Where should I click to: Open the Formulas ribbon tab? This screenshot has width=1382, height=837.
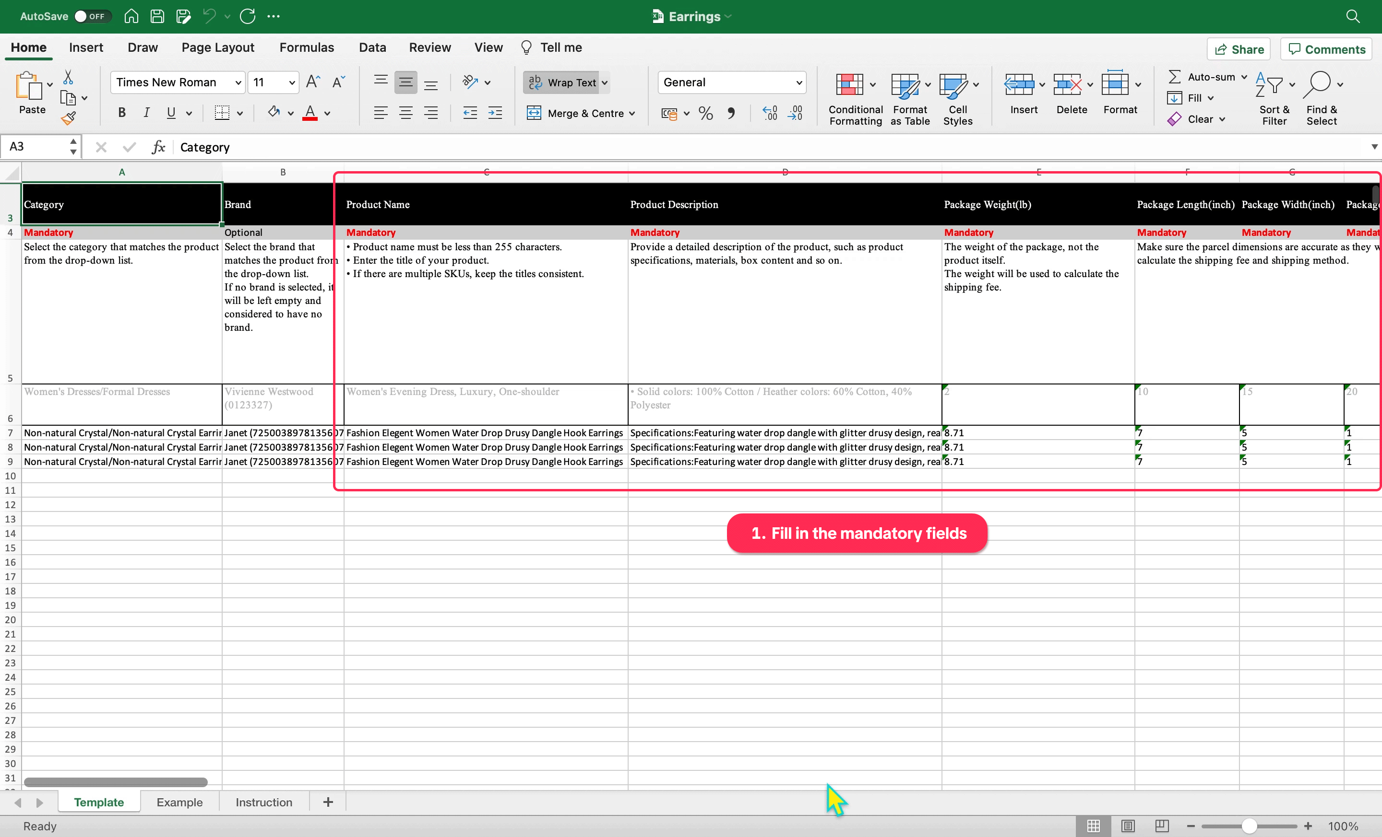(x=306, y=47)
